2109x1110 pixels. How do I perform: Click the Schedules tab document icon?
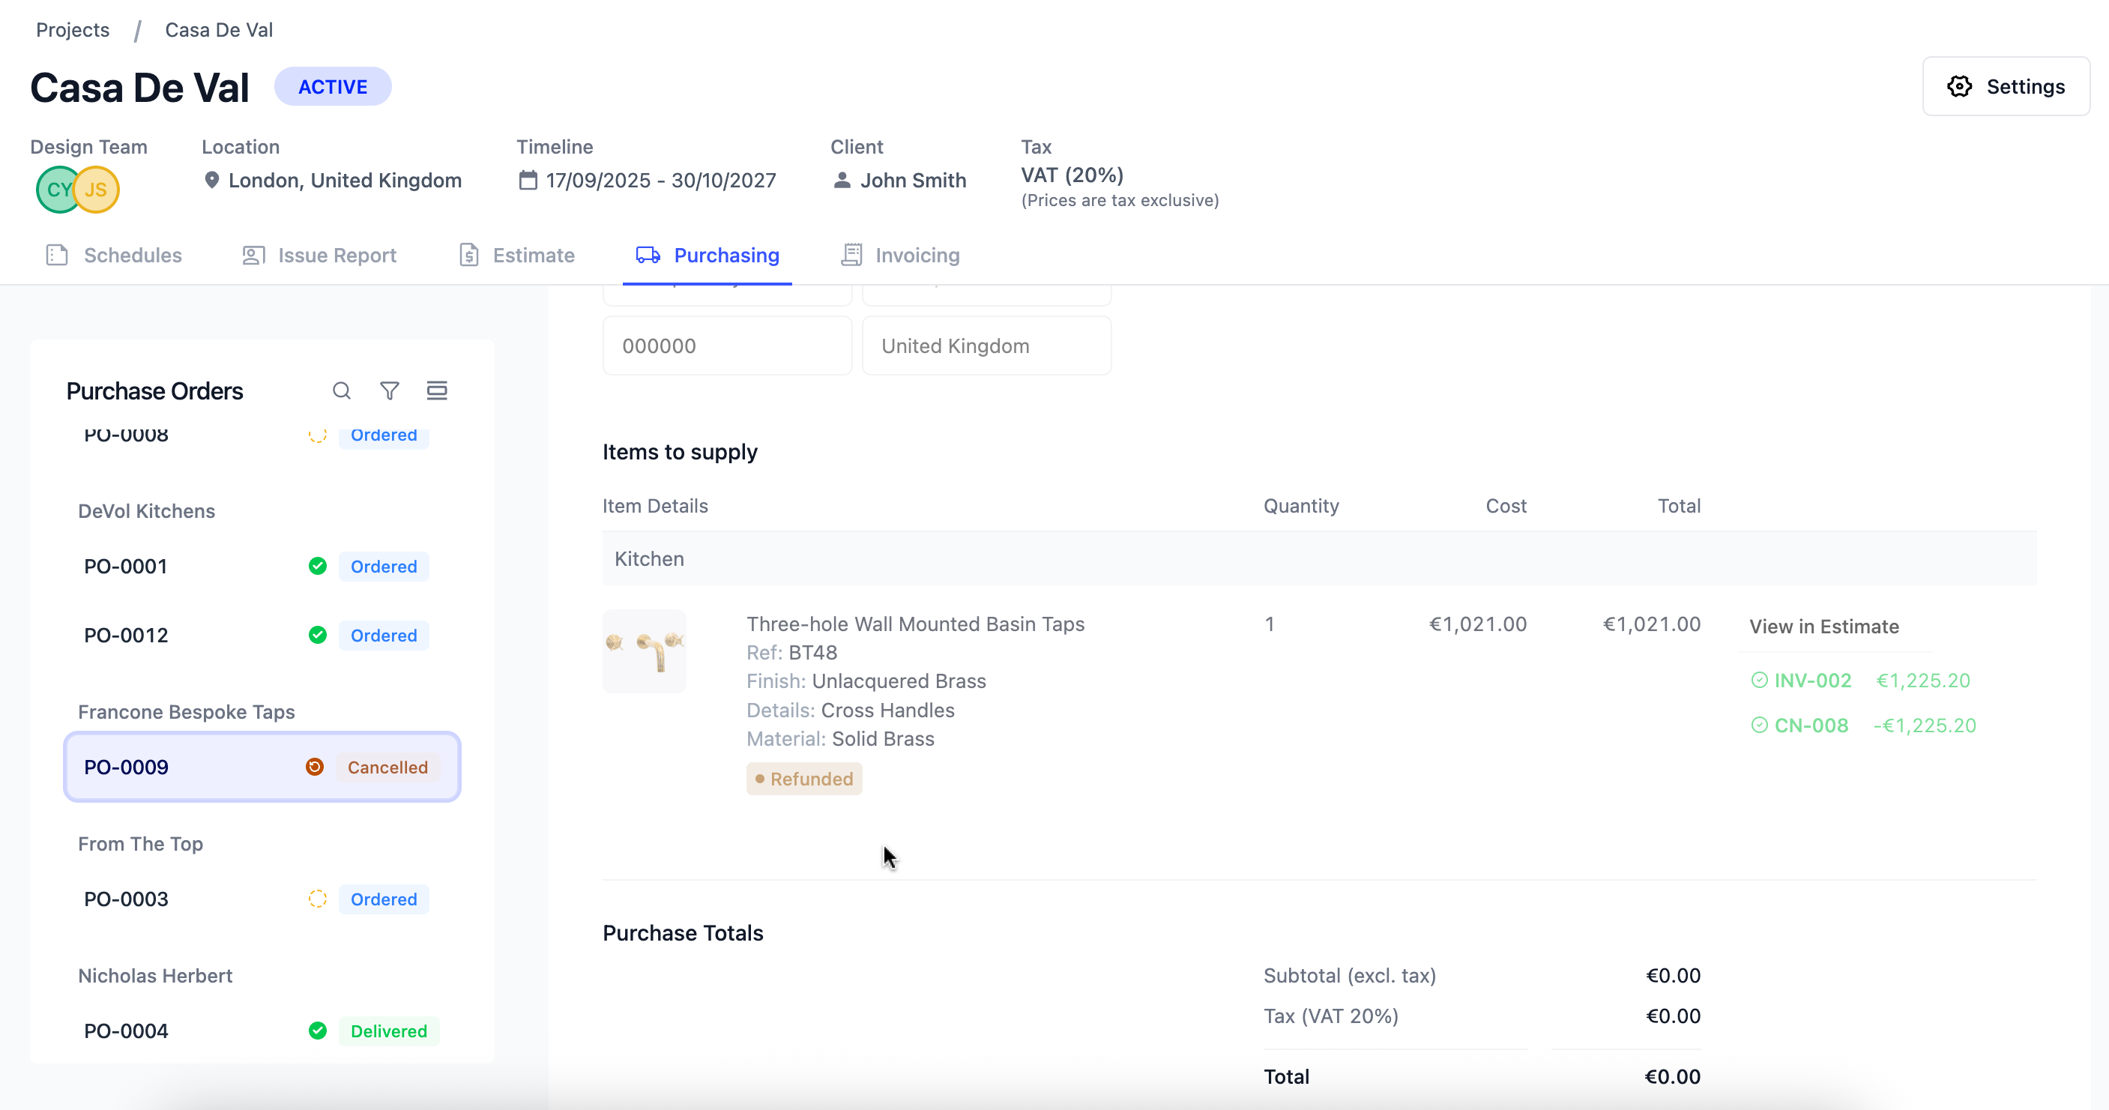click(x=57, y=256)
